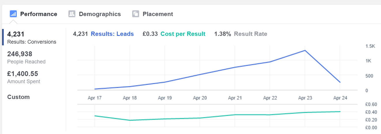Click the Apr 17 date label

point(95,98)
